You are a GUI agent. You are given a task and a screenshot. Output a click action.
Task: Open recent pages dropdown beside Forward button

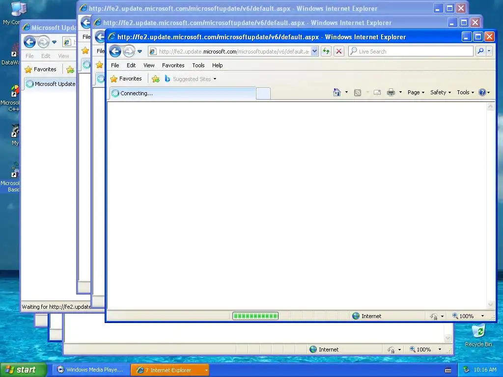point(140,51)
